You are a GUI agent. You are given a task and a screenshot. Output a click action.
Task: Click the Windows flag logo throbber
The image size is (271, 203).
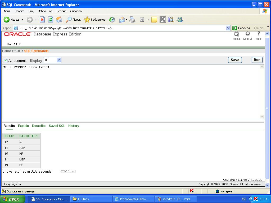tap(265, 11)
